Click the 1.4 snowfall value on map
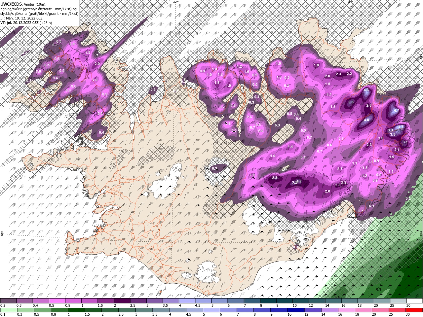Screen dimensions: 423x317 coord(290,147)
